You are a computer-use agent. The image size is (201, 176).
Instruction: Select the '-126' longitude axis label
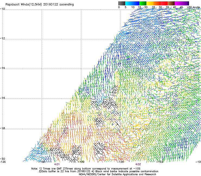(121, 162)
